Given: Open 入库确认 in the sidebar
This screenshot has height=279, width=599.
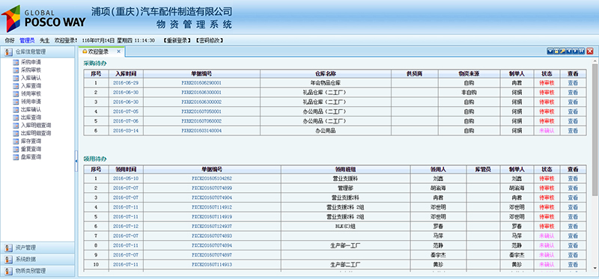Looking at the screenshot, I should coord(31,78).
